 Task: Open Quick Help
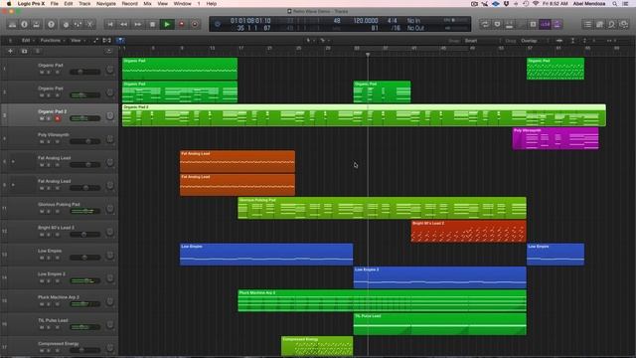[x=51, y=24]
